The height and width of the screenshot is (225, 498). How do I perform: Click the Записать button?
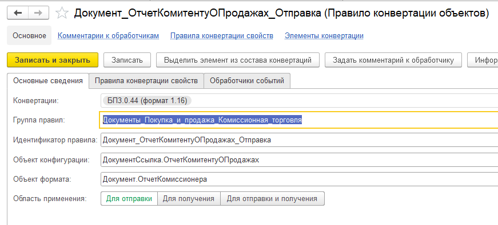click(x=127, y=60)
